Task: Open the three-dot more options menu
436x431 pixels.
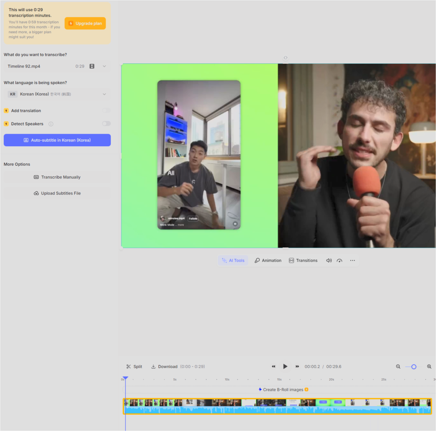Action: coord(353,261)
